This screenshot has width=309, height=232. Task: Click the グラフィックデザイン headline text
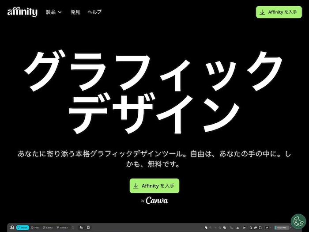click(x=154, y=92)
